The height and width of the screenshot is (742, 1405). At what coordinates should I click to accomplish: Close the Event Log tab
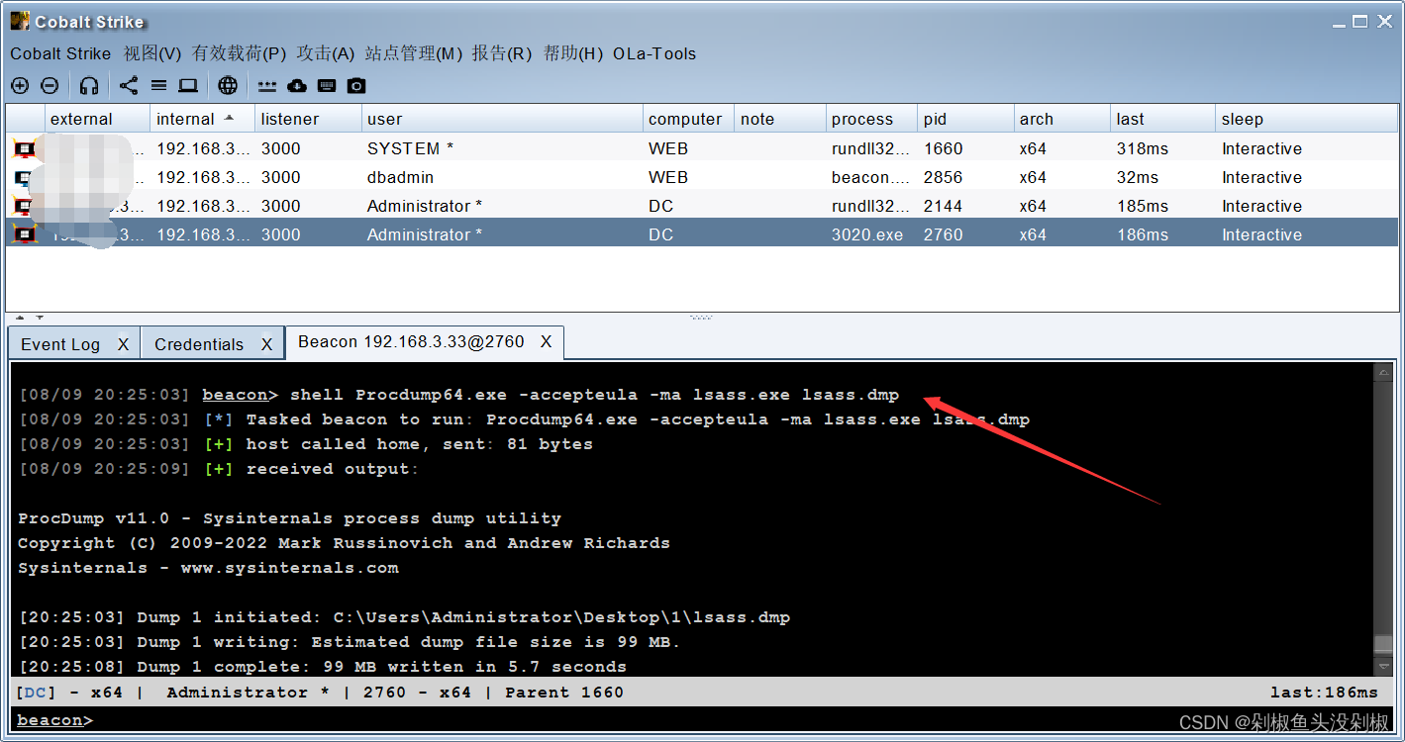123,344
